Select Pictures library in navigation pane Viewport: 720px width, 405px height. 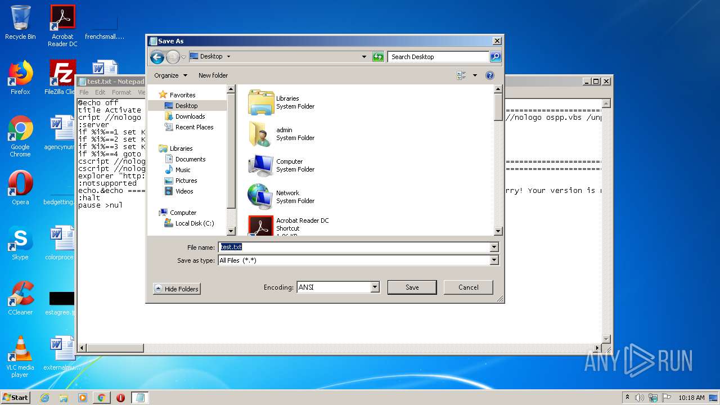point(186,181)
